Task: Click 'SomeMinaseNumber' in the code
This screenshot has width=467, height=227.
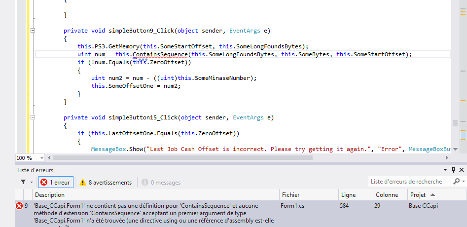Action: (x=222, y=78)
